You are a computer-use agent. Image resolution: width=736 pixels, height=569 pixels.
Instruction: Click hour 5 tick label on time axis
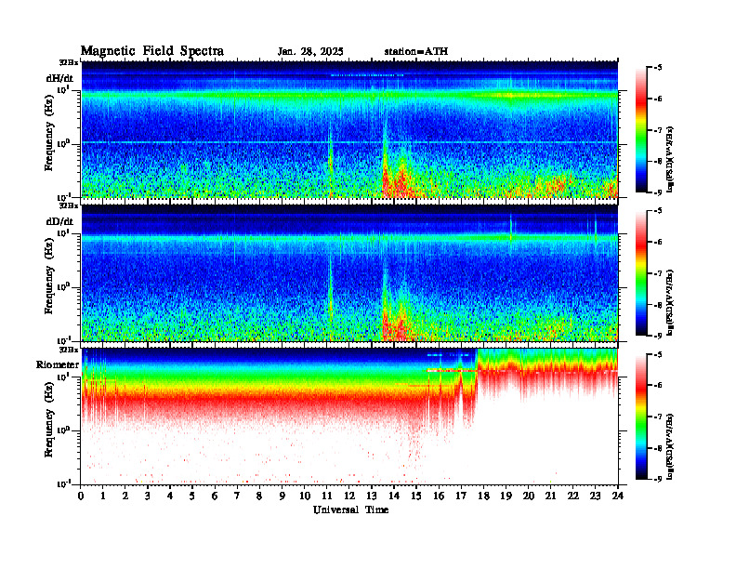click(x=192, y=496)
